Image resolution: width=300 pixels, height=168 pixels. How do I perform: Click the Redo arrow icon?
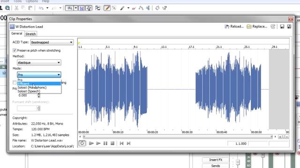[54, 8]
